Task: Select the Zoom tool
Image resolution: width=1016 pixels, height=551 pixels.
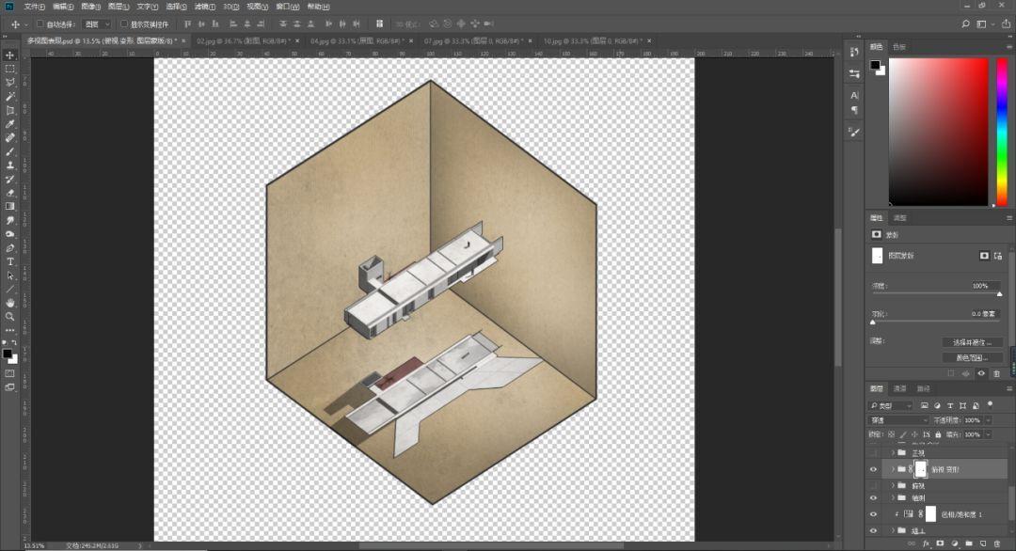Action: point(9,317)
